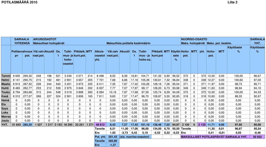
Task: Click the 282,80 target value
Action: pos(113,141)
